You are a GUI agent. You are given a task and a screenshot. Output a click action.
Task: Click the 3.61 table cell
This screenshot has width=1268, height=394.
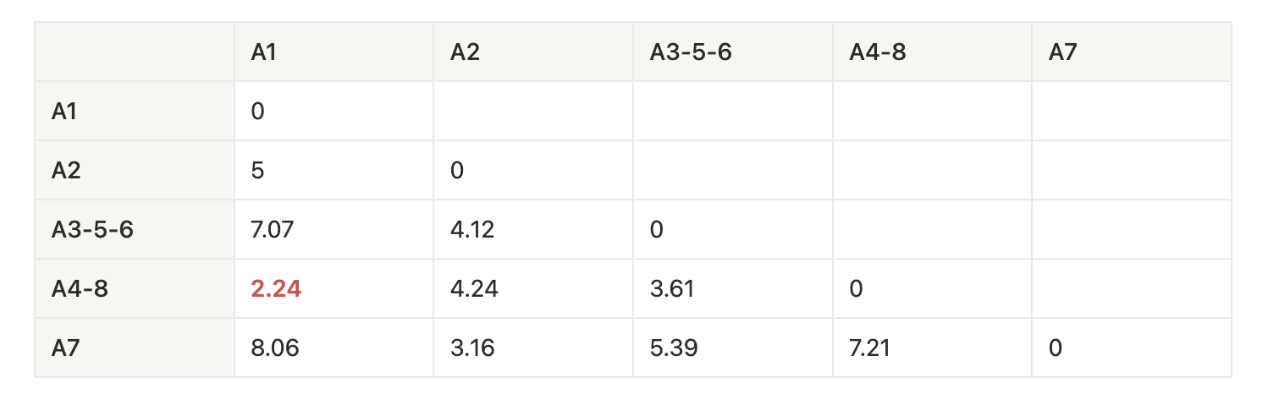pos(672,289)
